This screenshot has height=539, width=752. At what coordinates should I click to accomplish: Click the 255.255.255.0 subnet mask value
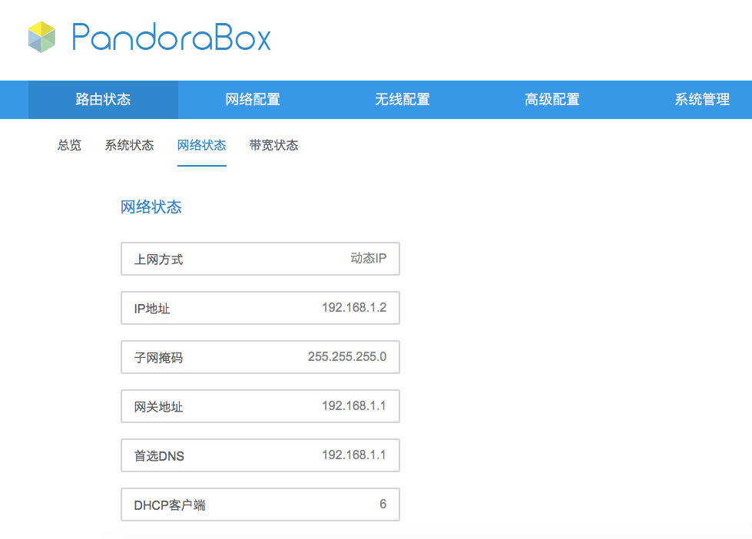point(347,357)
